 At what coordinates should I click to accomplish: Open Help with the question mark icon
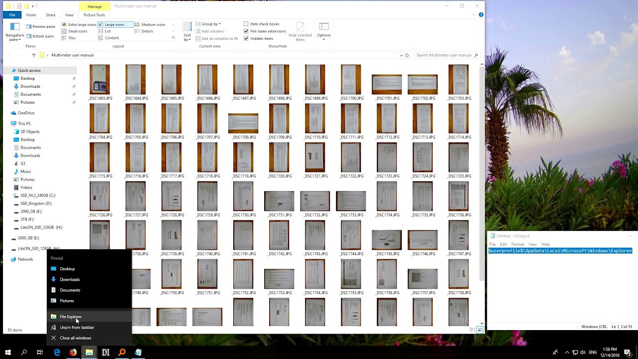(481, 15)
